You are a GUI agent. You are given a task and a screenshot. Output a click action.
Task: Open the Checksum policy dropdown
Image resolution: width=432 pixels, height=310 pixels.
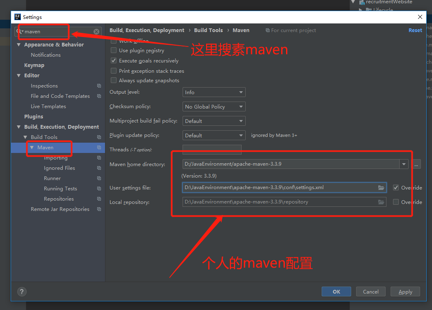[214, 106]
